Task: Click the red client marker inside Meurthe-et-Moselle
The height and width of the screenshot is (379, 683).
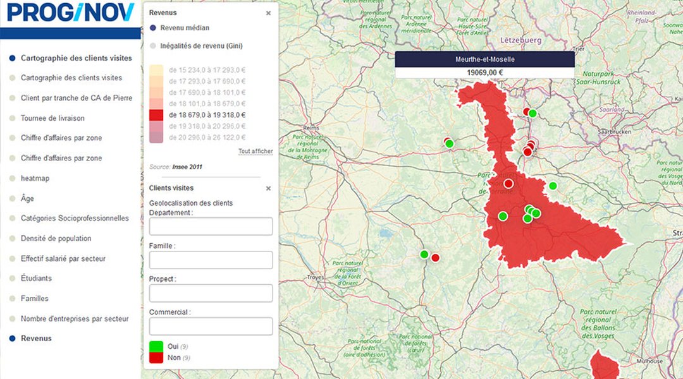Action: point(508,184)
